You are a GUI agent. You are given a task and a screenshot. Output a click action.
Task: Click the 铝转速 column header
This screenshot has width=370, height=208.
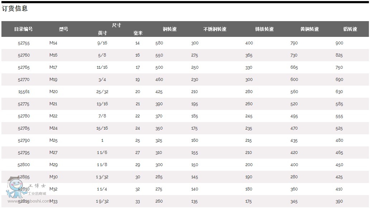350,29
